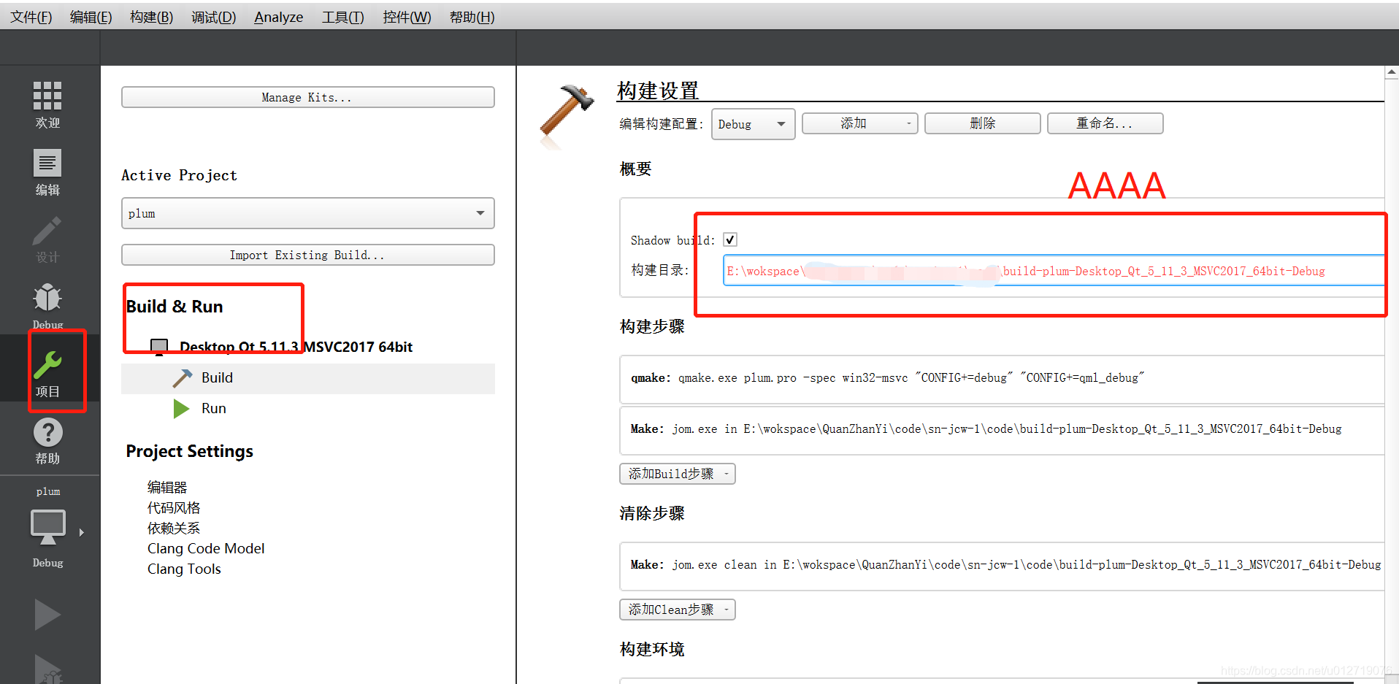Open the 帮助(H) menu
This screenshot has height=684, width=1399.
click(x=472, y=17)
